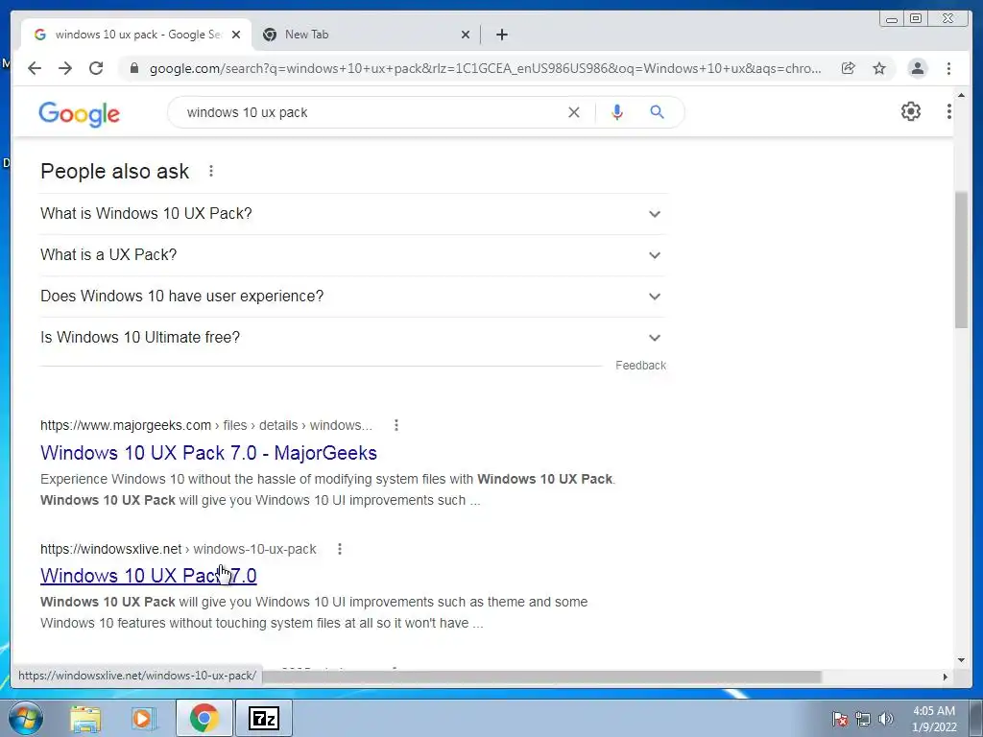The height and width of the screenshot is (737, 983).
Task: Open Chrome's three-dot menu
Action: (948, 68)
